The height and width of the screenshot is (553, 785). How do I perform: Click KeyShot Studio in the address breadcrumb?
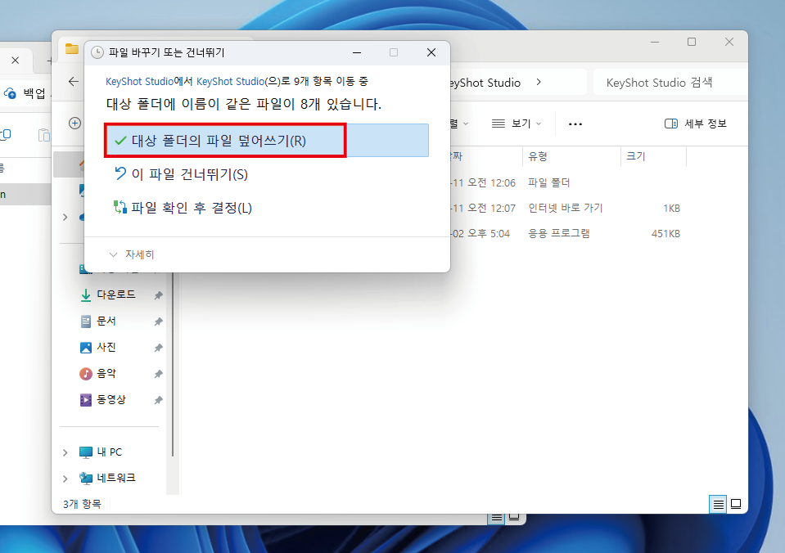485,83
